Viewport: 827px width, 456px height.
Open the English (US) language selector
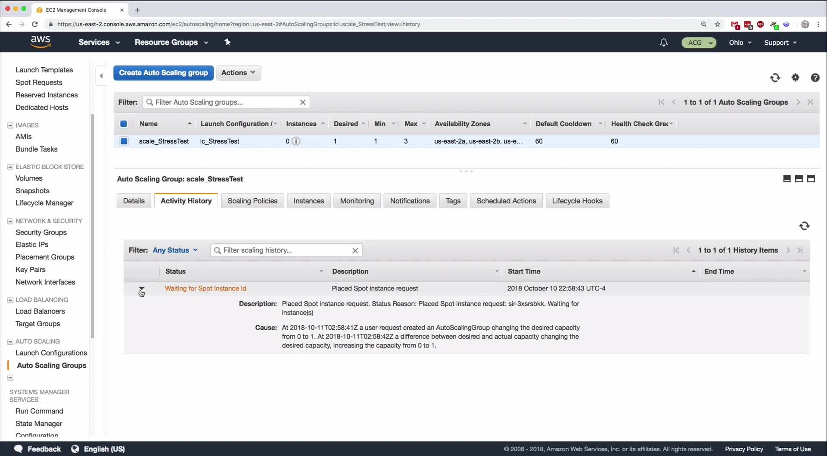pyautogui.click(x=98, y=449)
